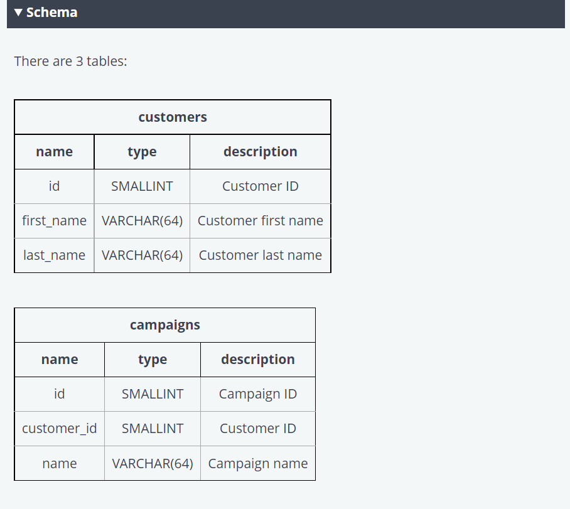This screenshot has width=570, height=509.
Task: Click 'Campaign name' description cell
Action: click(258, 464)
